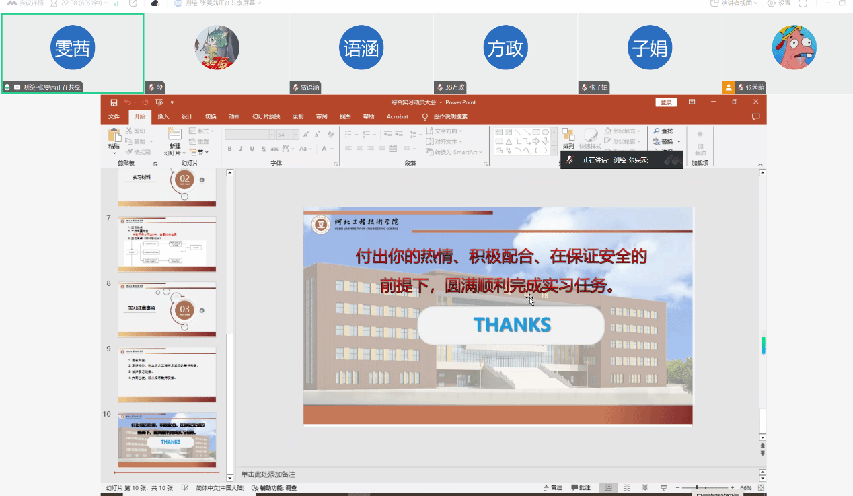
Task: Click the Save icon in PowerPoint title bar
Action: [114, 102]
